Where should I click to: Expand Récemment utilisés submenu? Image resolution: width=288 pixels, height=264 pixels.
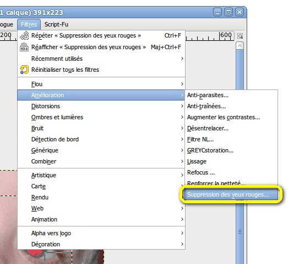(x=101, y=59)
